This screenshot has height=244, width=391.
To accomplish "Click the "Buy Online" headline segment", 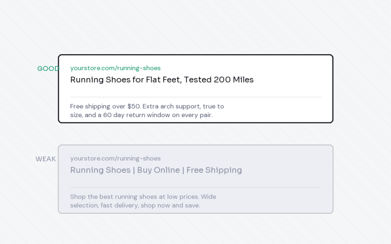I will 158,170.
